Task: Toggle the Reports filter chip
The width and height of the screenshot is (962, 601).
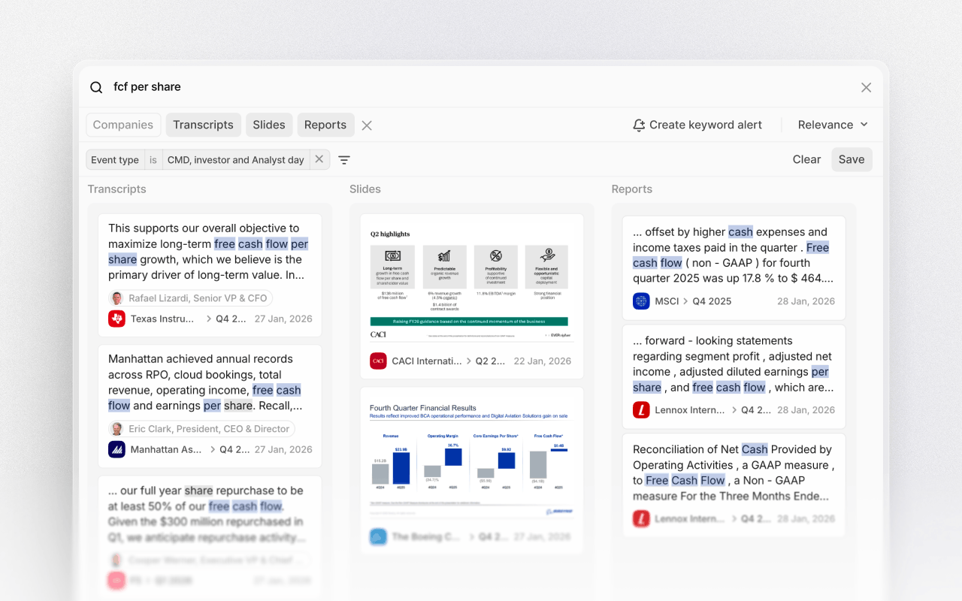Action: click(x=325, y=125)
